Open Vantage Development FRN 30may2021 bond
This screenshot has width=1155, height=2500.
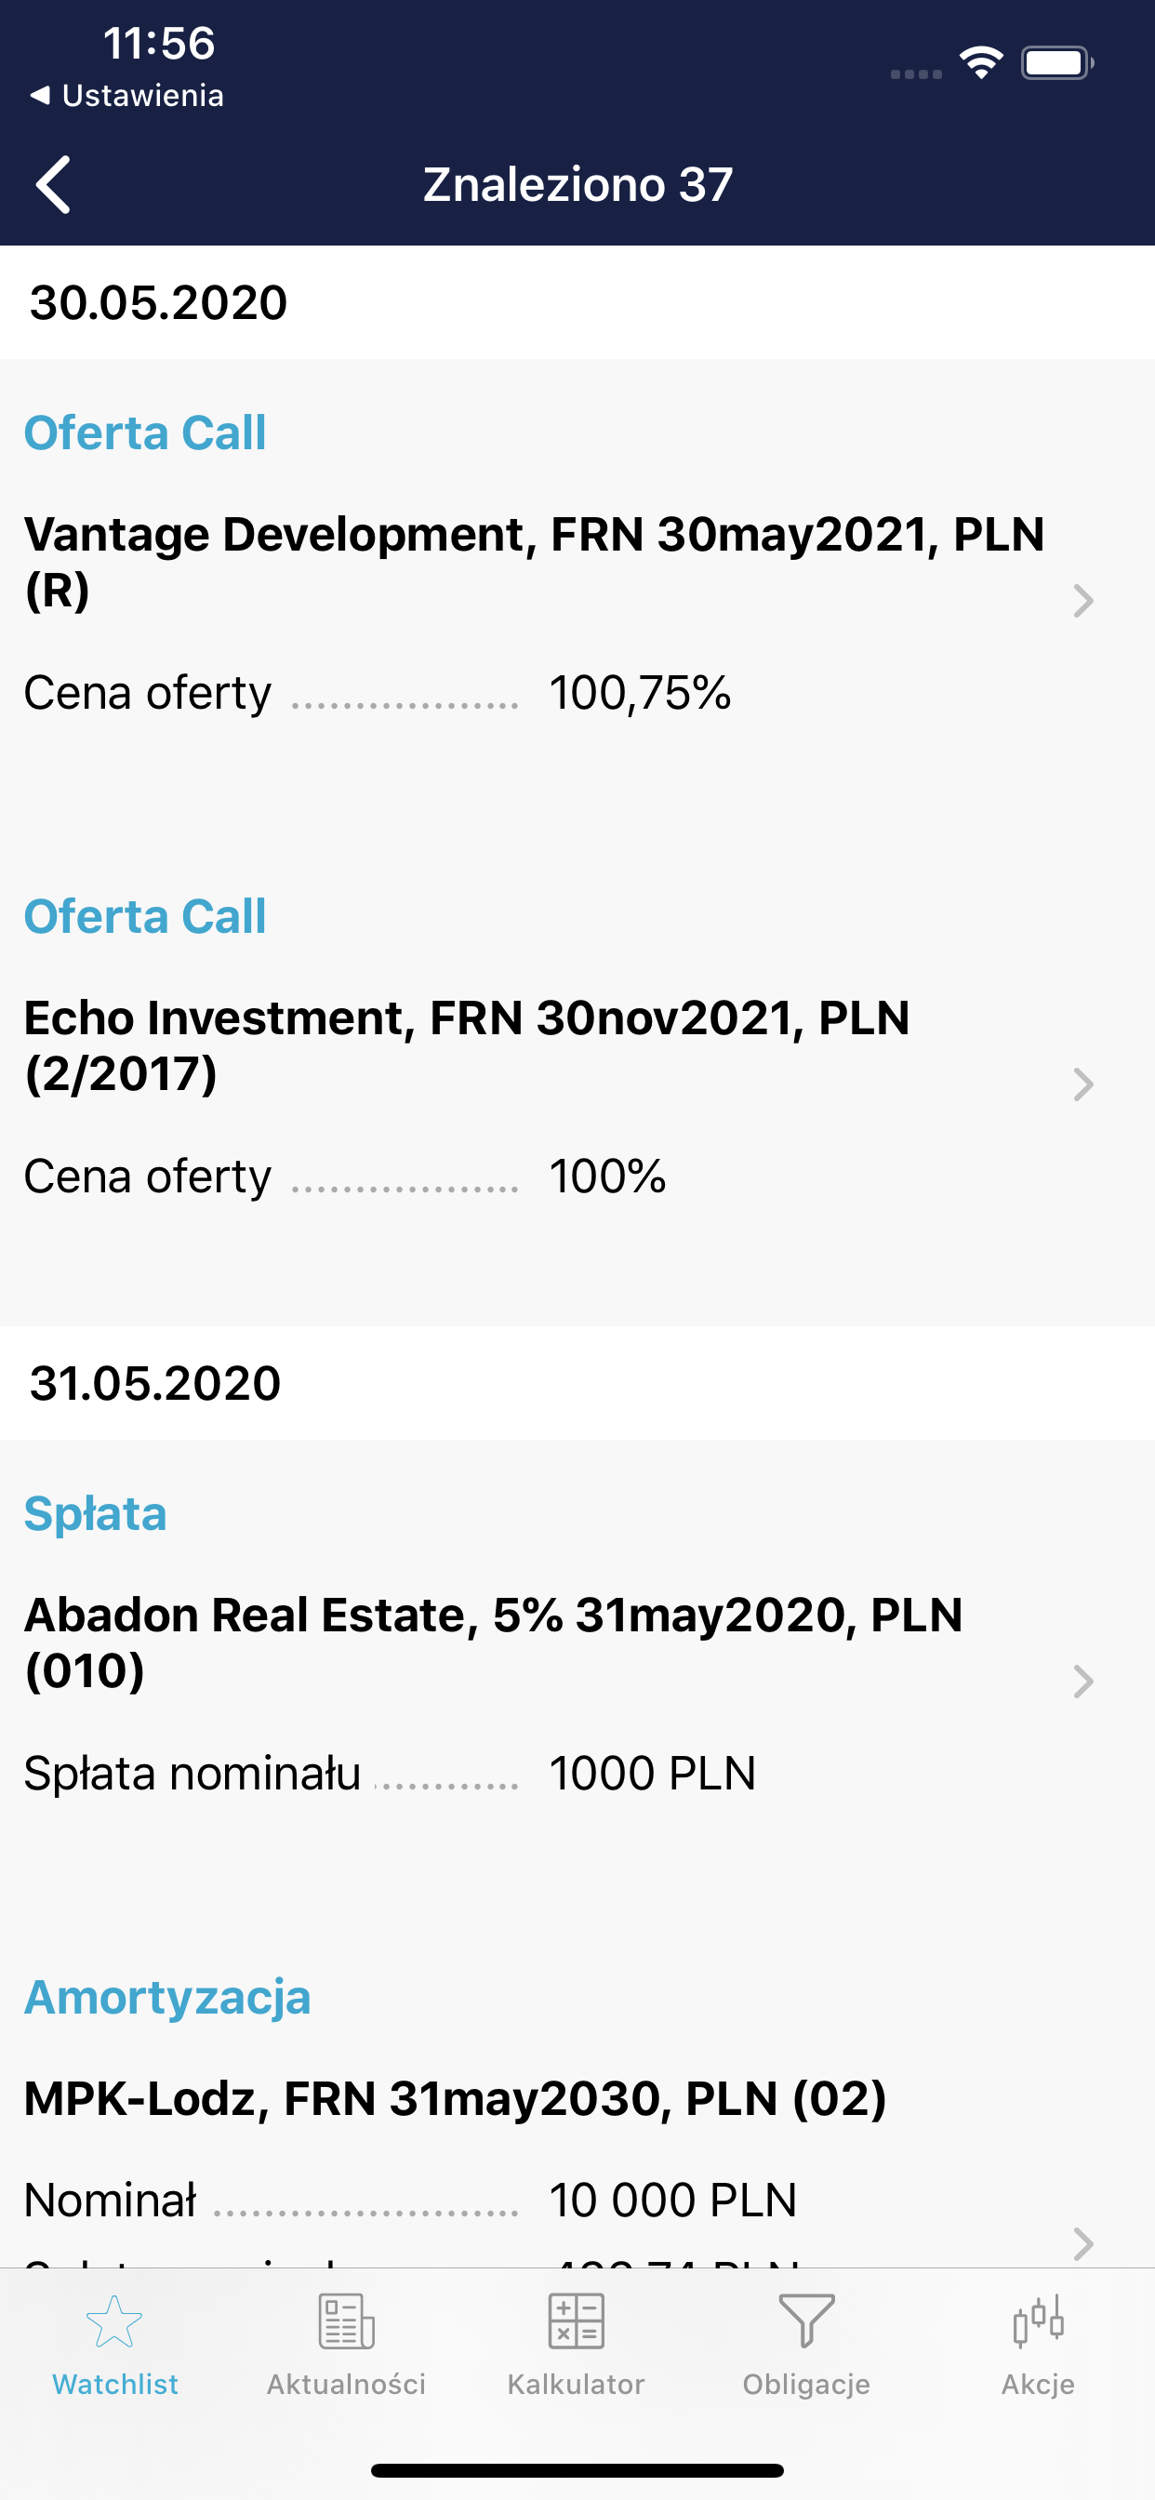pos(535,562)
